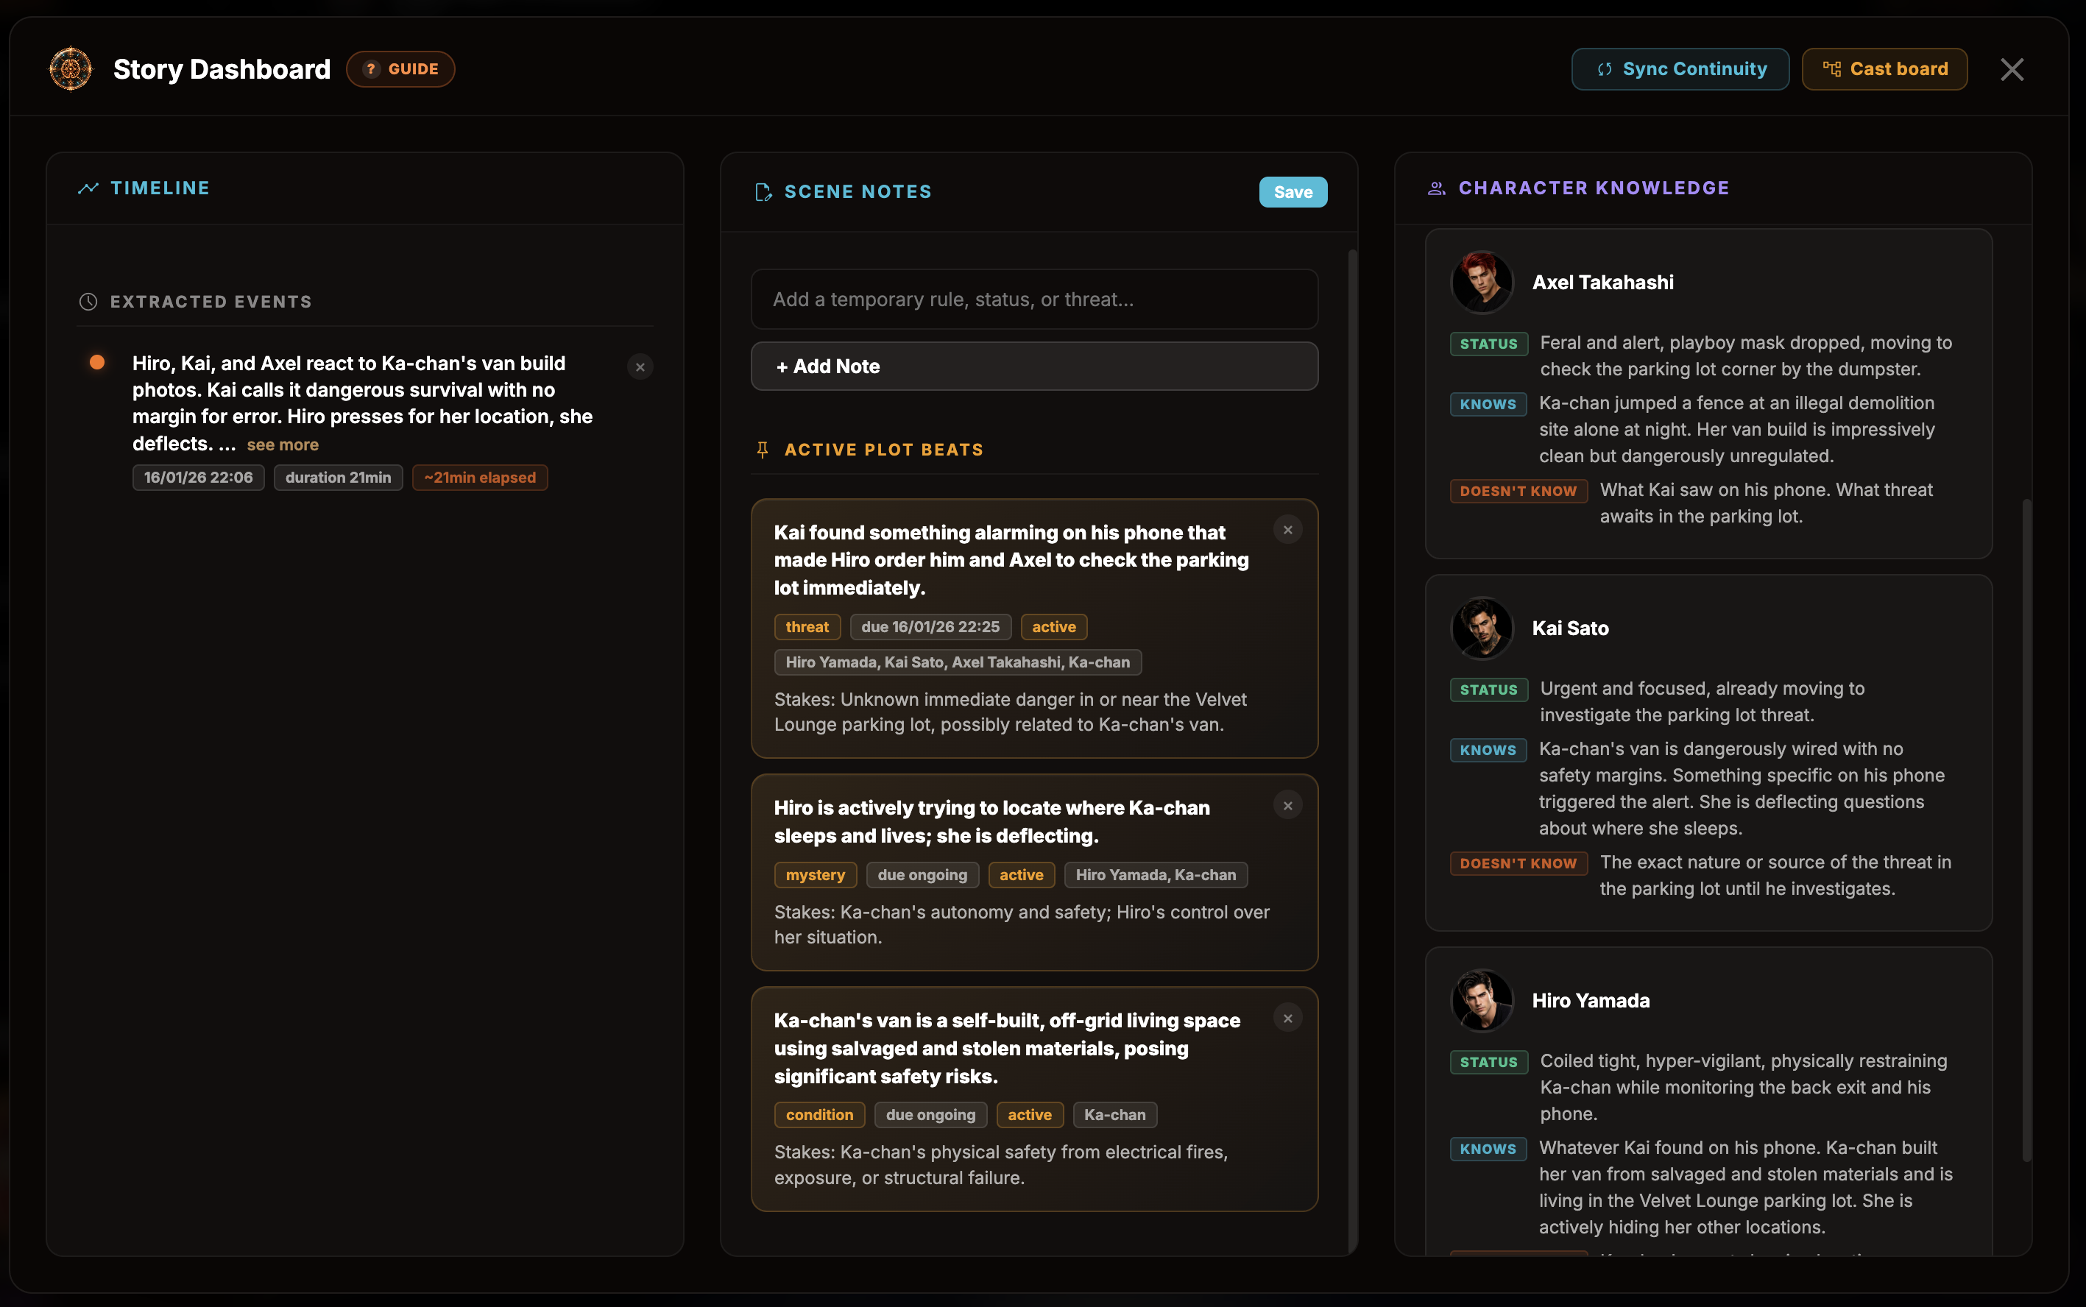The height and width of the screenshot is (1307, 2086).
Task: Click the Active Plot Beats pin icon
Action: 762,450
